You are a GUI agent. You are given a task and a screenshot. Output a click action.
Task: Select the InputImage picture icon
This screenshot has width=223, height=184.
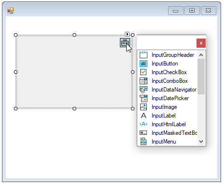(x=144, y=107)
